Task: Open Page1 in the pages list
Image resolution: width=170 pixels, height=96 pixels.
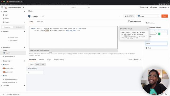Action: tap(7, 22)
